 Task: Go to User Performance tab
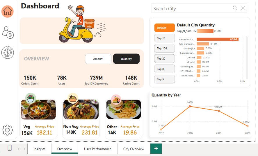(x=97, y=149)
